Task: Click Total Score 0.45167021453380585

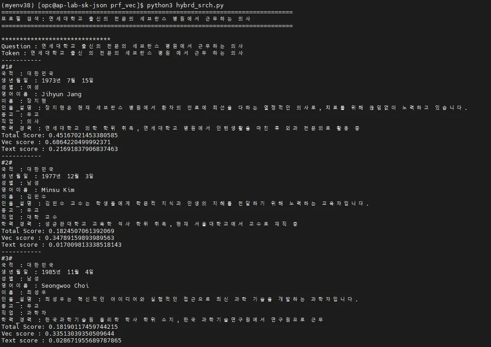Action: click(60, 135)
